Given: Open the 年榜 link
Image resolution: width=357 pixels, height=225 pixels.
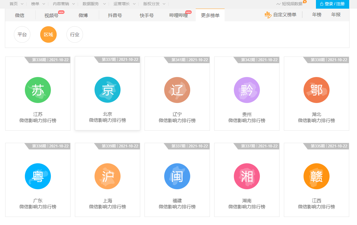Looking at the screenshot, I should (x=317, y=15).
